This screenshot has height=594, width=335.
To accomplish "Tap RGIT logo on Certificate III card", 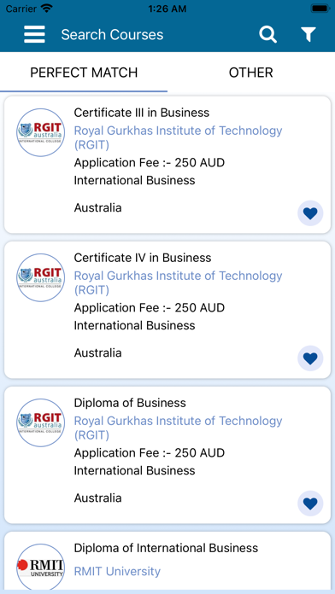I will click(41, 132).
